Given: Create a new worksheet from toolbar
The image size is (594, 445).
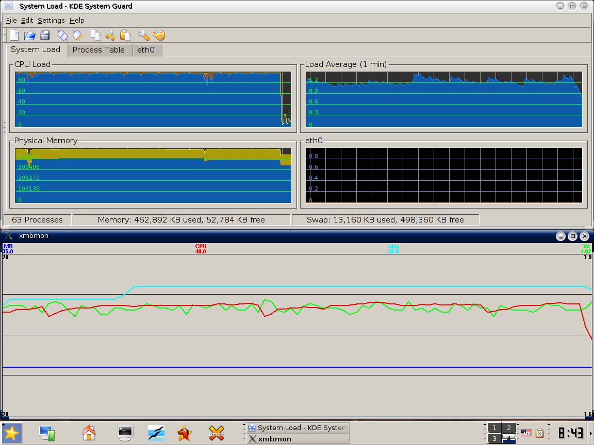Looking at the screenshot, I should (14, 35).
